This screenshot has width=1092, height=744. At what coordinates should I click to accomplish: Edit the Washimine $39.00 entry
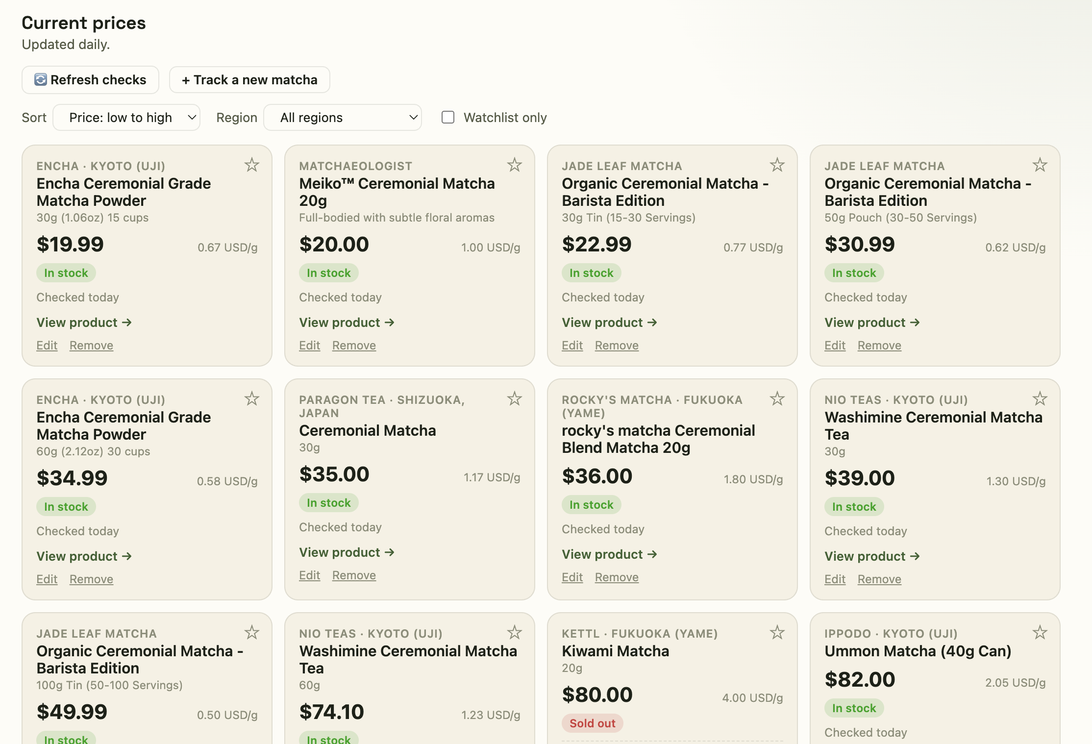[835, 579]
